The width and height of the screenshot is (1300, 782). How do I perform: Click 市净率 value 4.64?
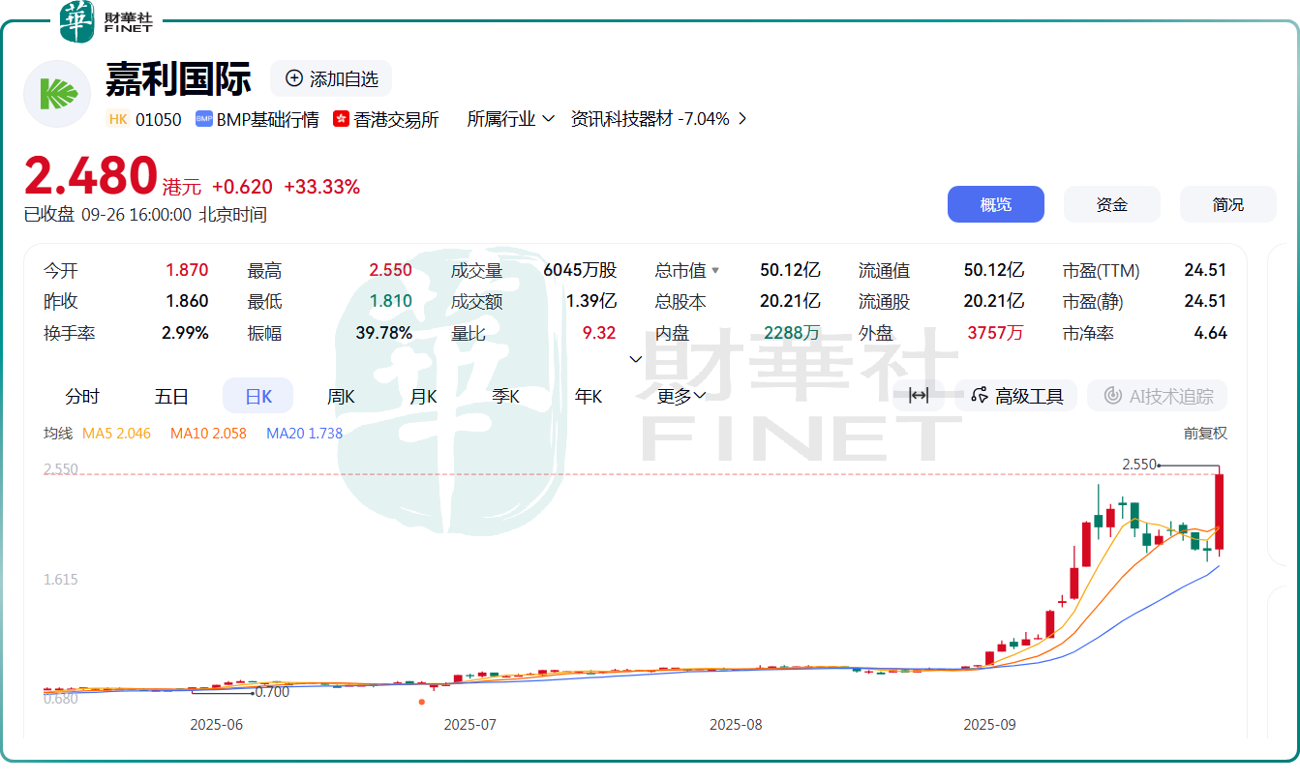pos(1210,333)
